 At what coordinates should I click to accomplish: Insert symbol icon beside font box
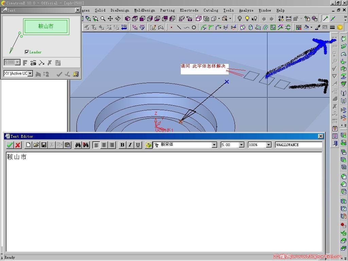click(148, 145)
